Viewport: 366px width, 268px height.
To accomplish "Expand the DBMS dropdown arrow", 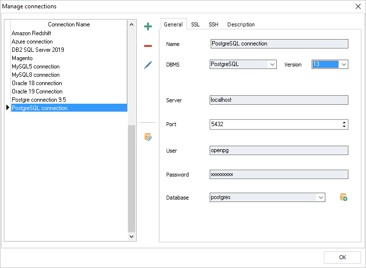I will 272,65.
